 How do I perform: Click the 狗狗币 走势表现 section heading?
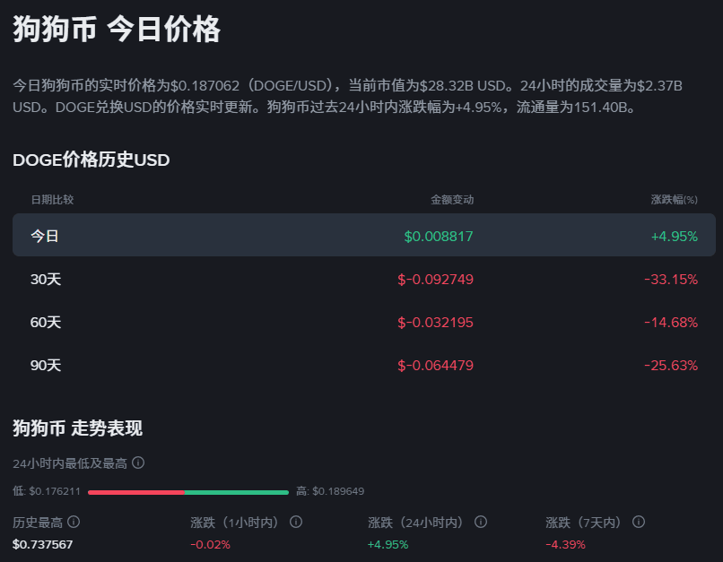(x=77, y=428)
